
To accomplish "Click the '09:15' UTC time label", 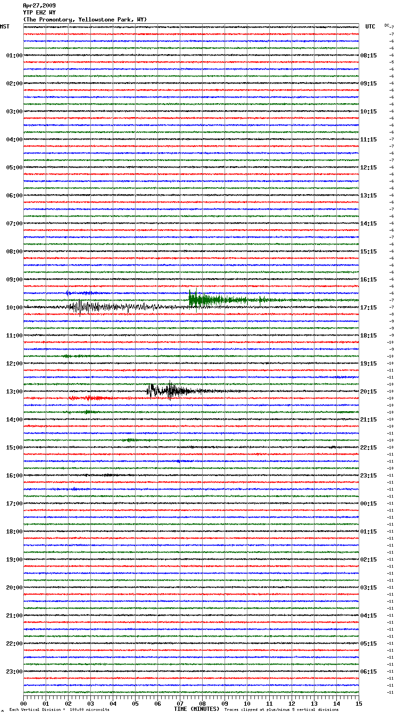I will [369, 84].
